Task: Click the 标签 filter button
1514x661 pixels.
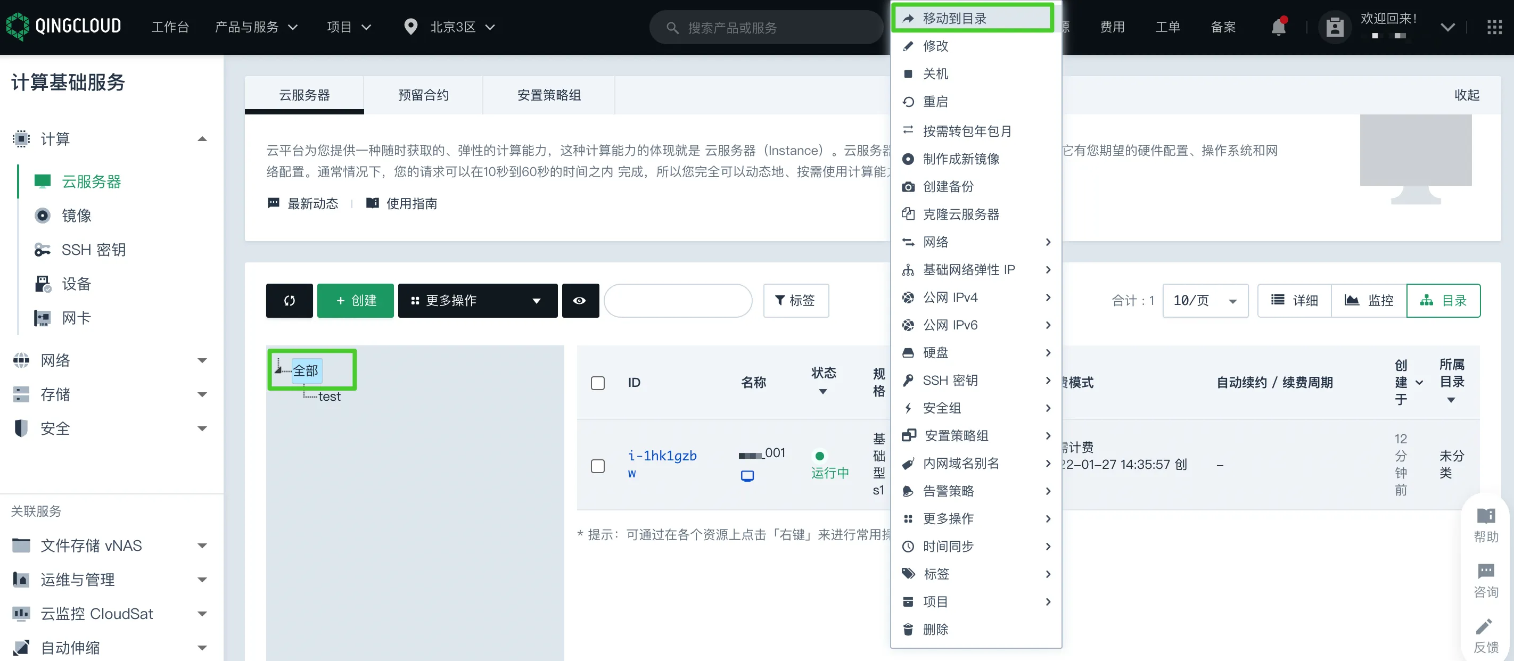Action: click(x=796, y=300)
